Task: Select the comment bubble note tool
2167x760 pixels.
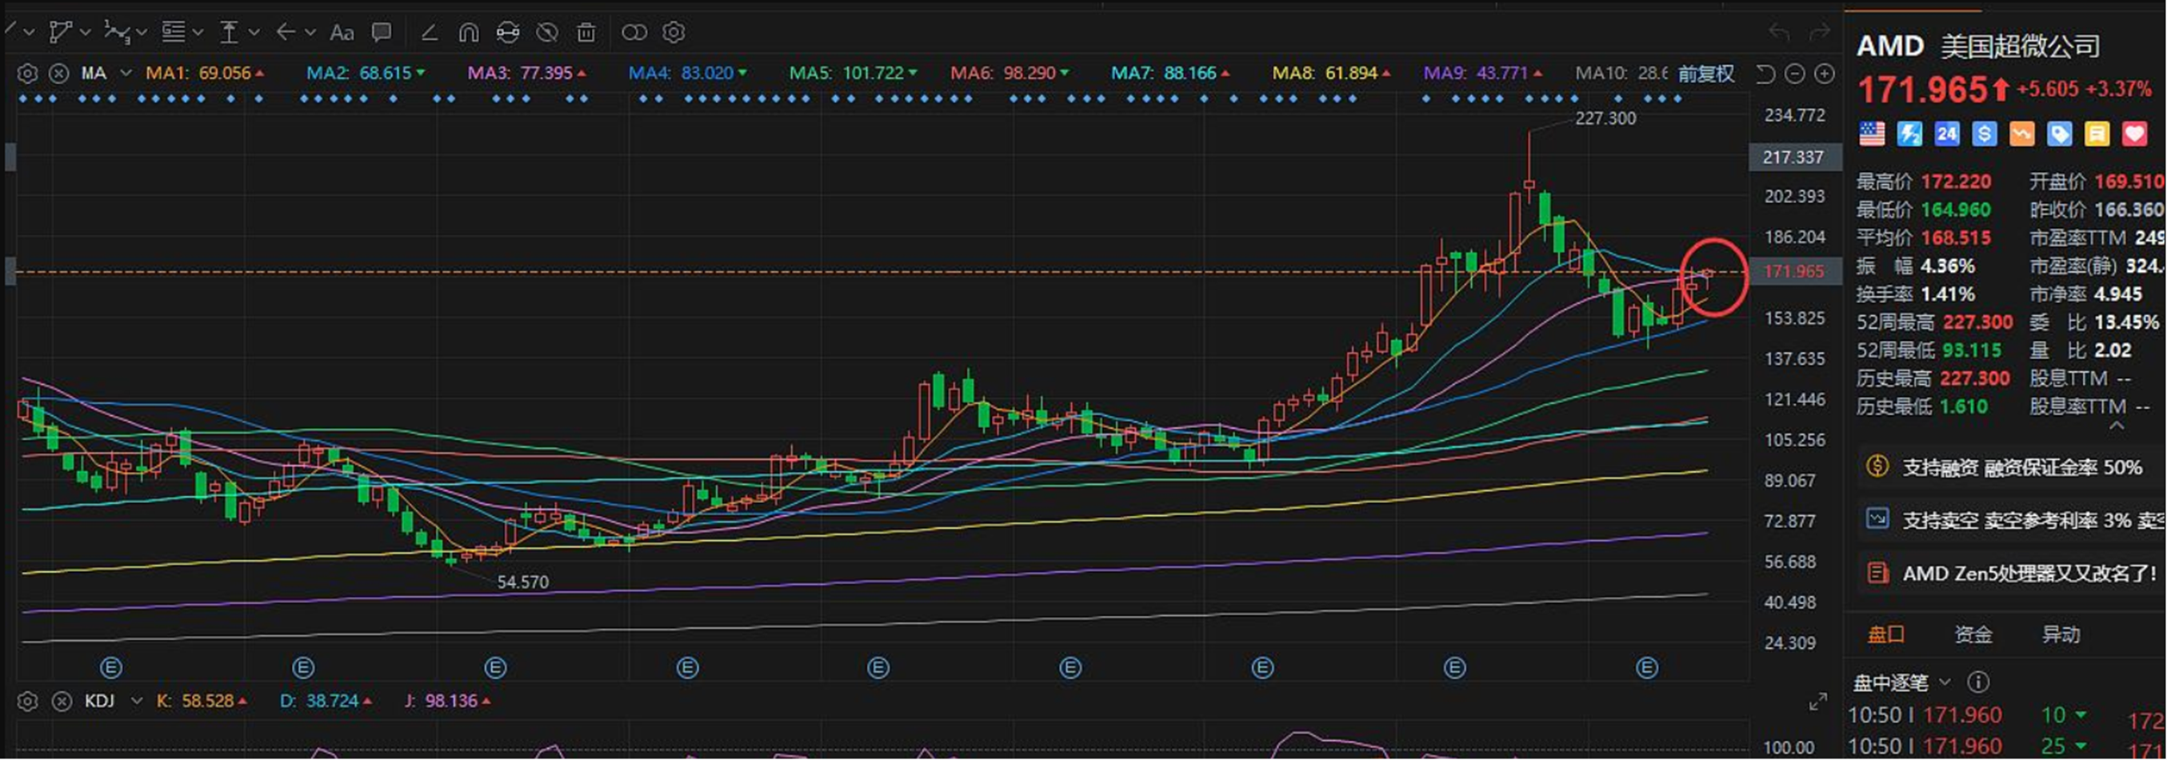Action: (382, 33)
